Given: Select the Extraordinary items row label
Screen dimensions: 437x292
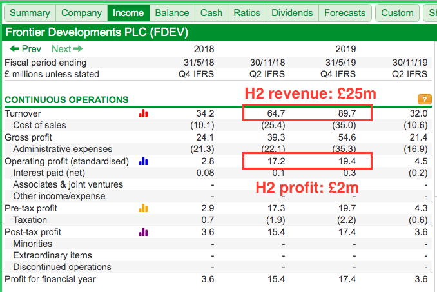Looking at the screenshot, I should [52, 255].
